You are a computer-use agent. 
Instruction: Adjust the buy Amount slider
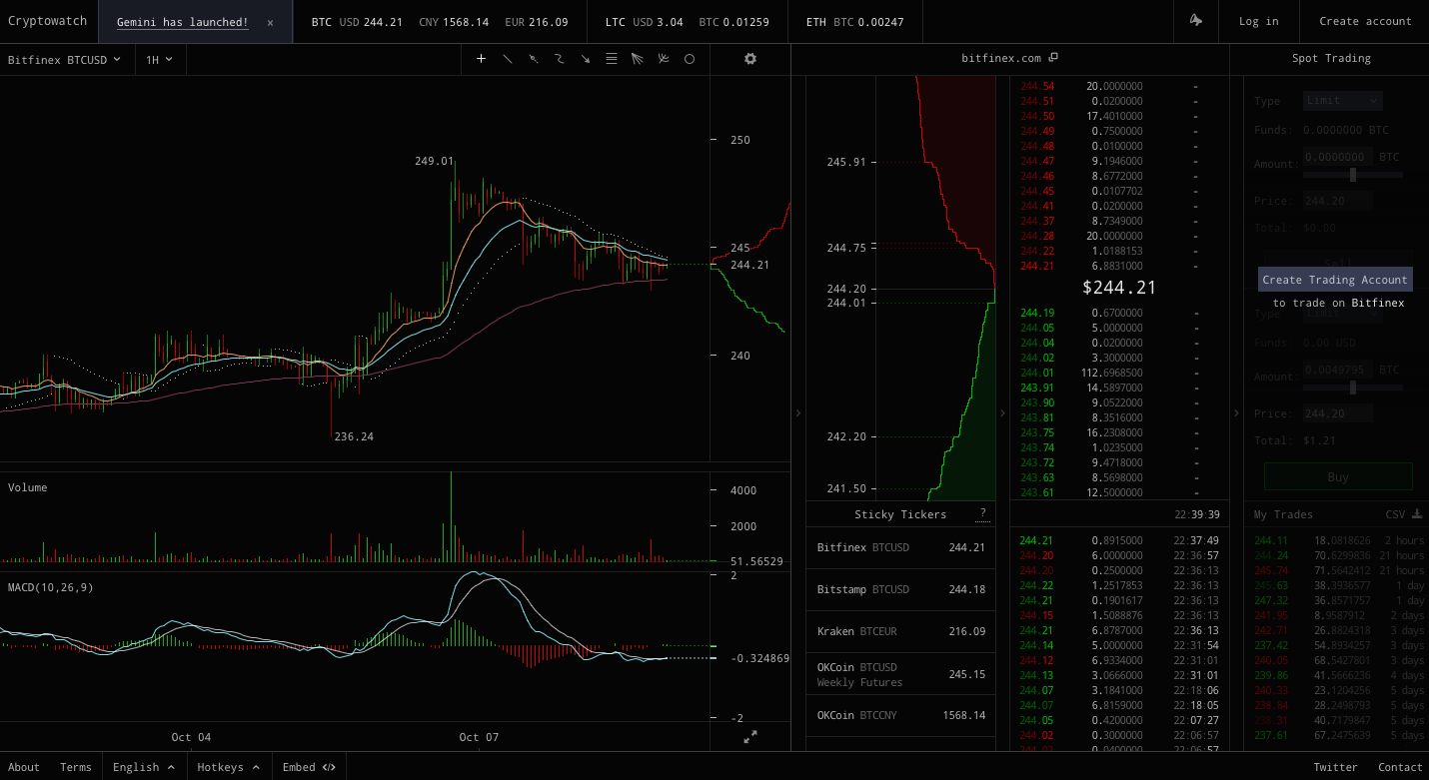pyautogui.click(x=1353, y=388)
